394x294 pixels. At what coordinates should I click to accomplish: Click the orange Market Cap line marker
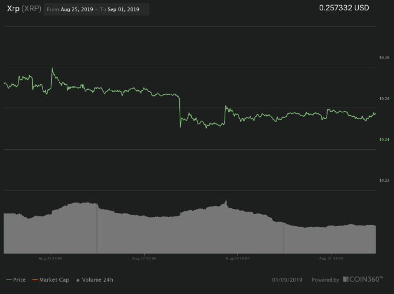coord(35,280)
